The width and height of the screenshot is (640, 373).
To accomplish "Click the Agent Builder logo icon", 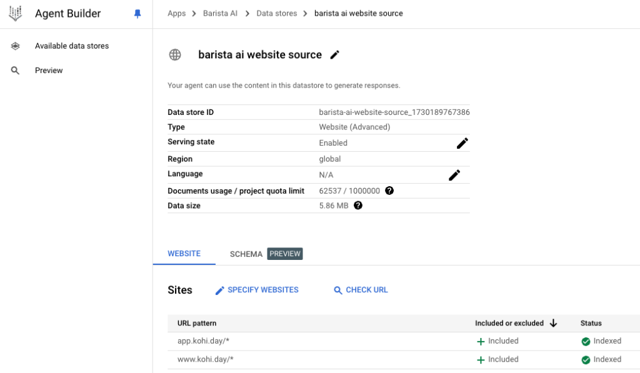I will click(16, 14).
